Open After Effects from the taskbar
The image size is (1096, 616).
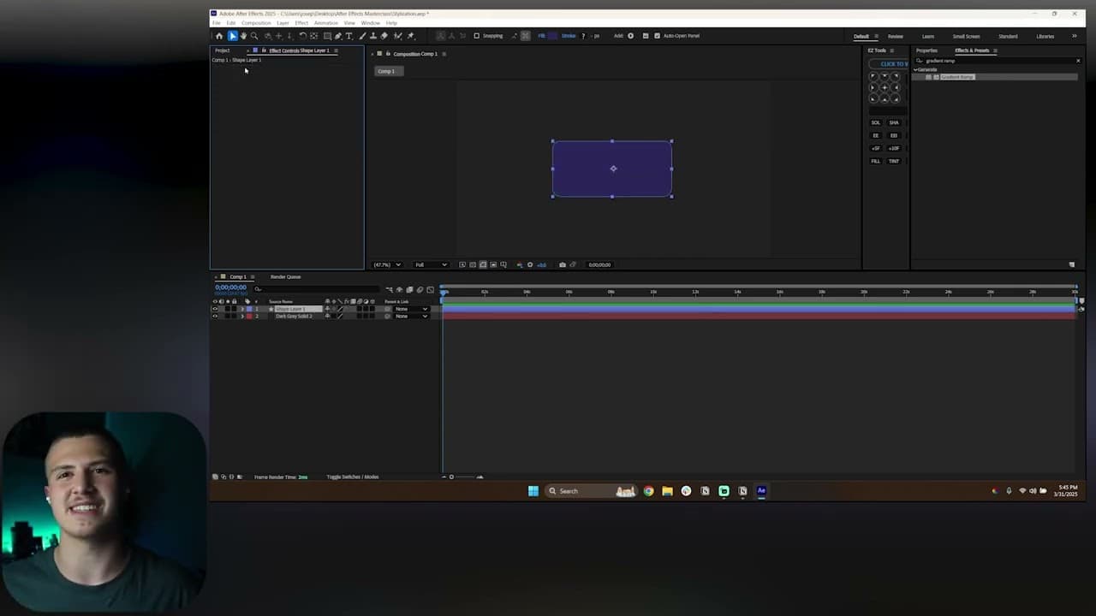761,490
